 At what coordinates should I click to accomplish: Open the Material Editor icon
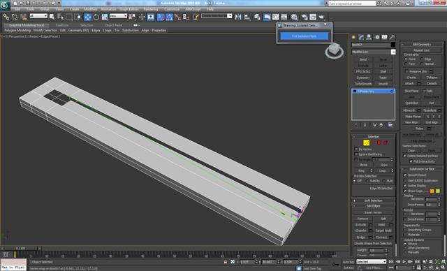294,17
